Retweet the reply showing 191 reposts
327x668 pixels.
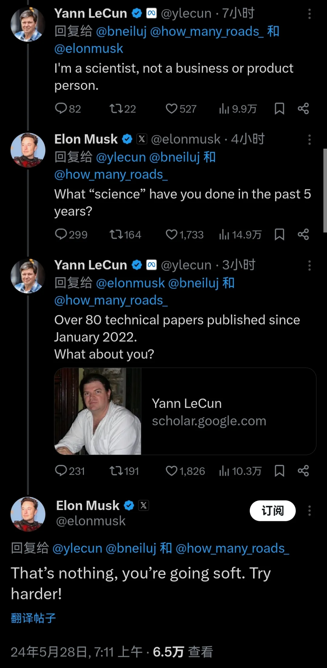(x=124, y=471)
